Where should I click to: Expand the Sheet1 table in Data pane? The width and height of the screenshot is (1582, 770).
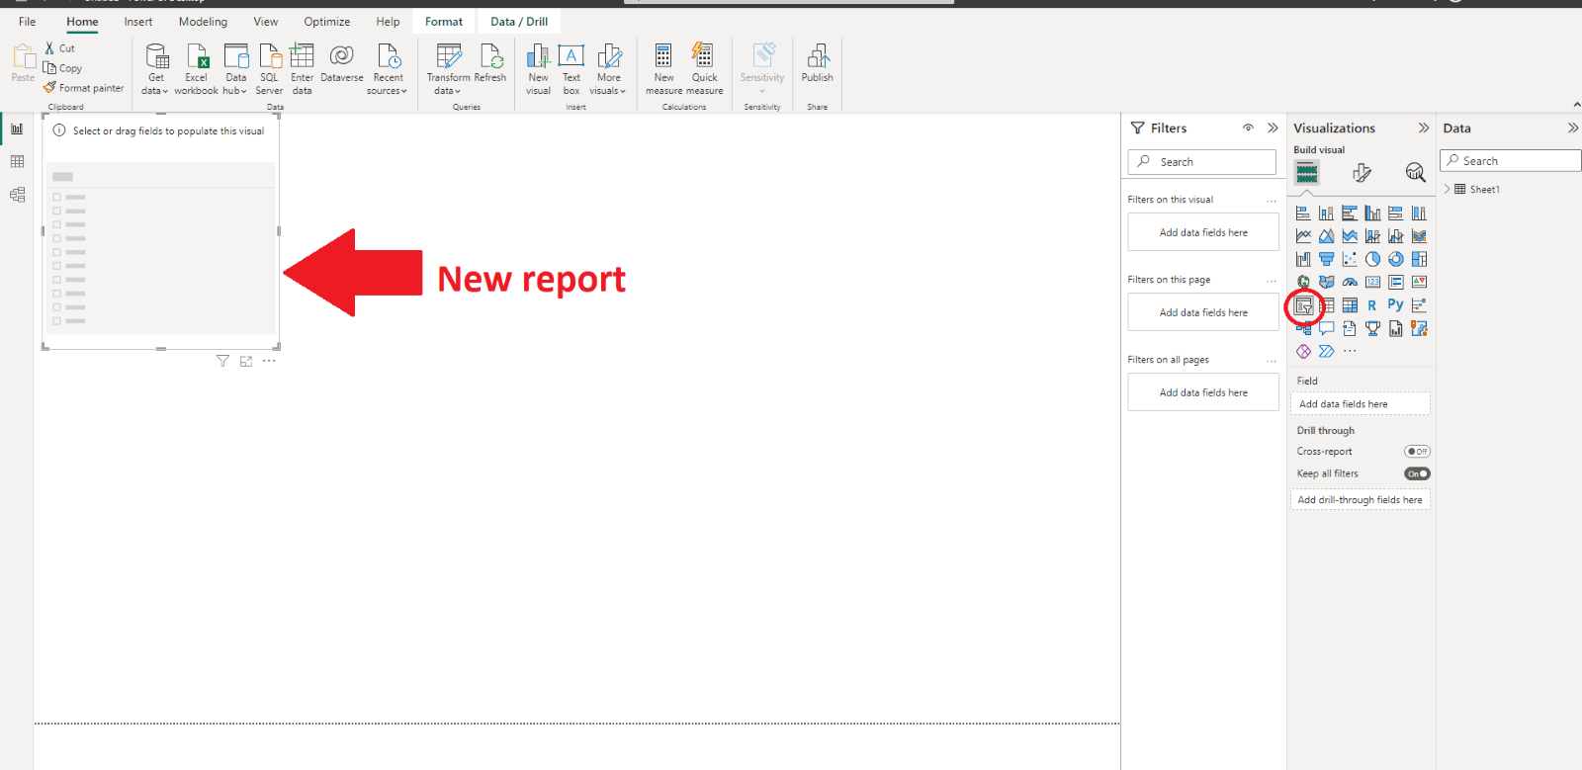tap(1448, 189)
